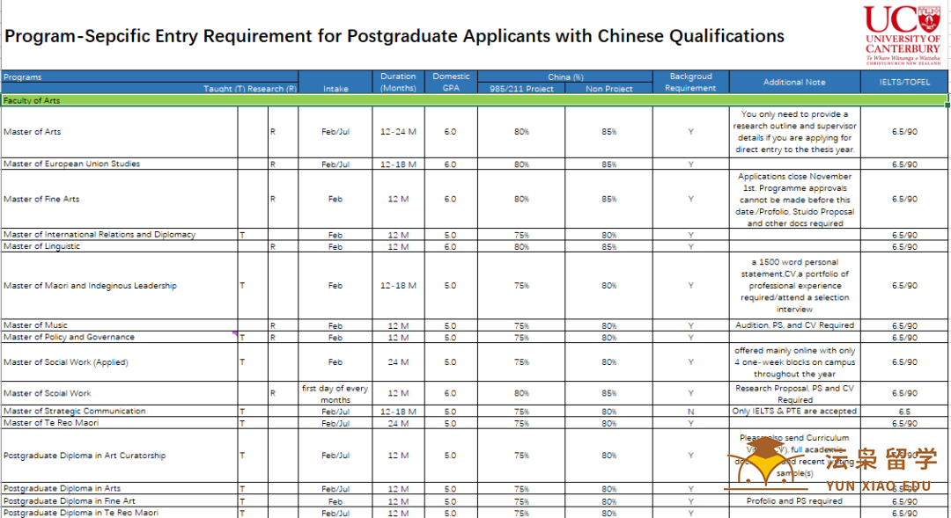This screenshot has width=951, height=518.
Task: Select Postgraduate Diploma in Fine Art cell
Action: pyautogui.click(x=120, y=501)
